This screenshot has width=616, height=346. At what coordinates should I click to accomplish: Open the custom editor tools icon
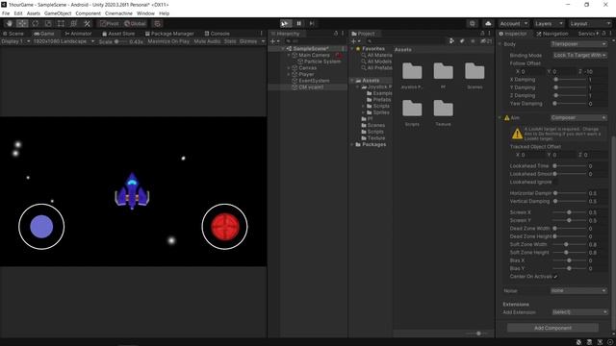tap(88, 23)
